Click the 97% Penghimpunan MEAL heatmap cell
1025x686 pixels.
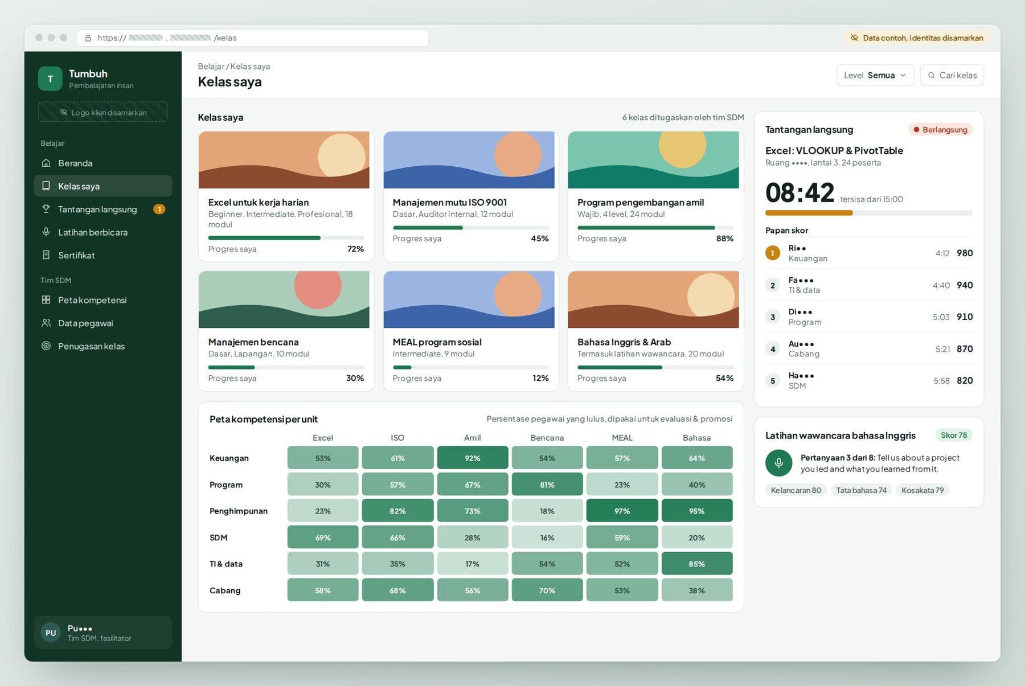[x=622, y=511]
